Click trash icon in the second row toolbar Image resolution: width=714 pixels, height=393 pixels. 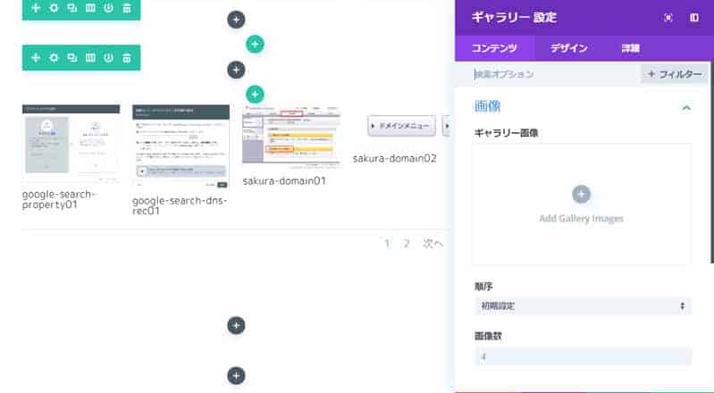click(127, 58)
